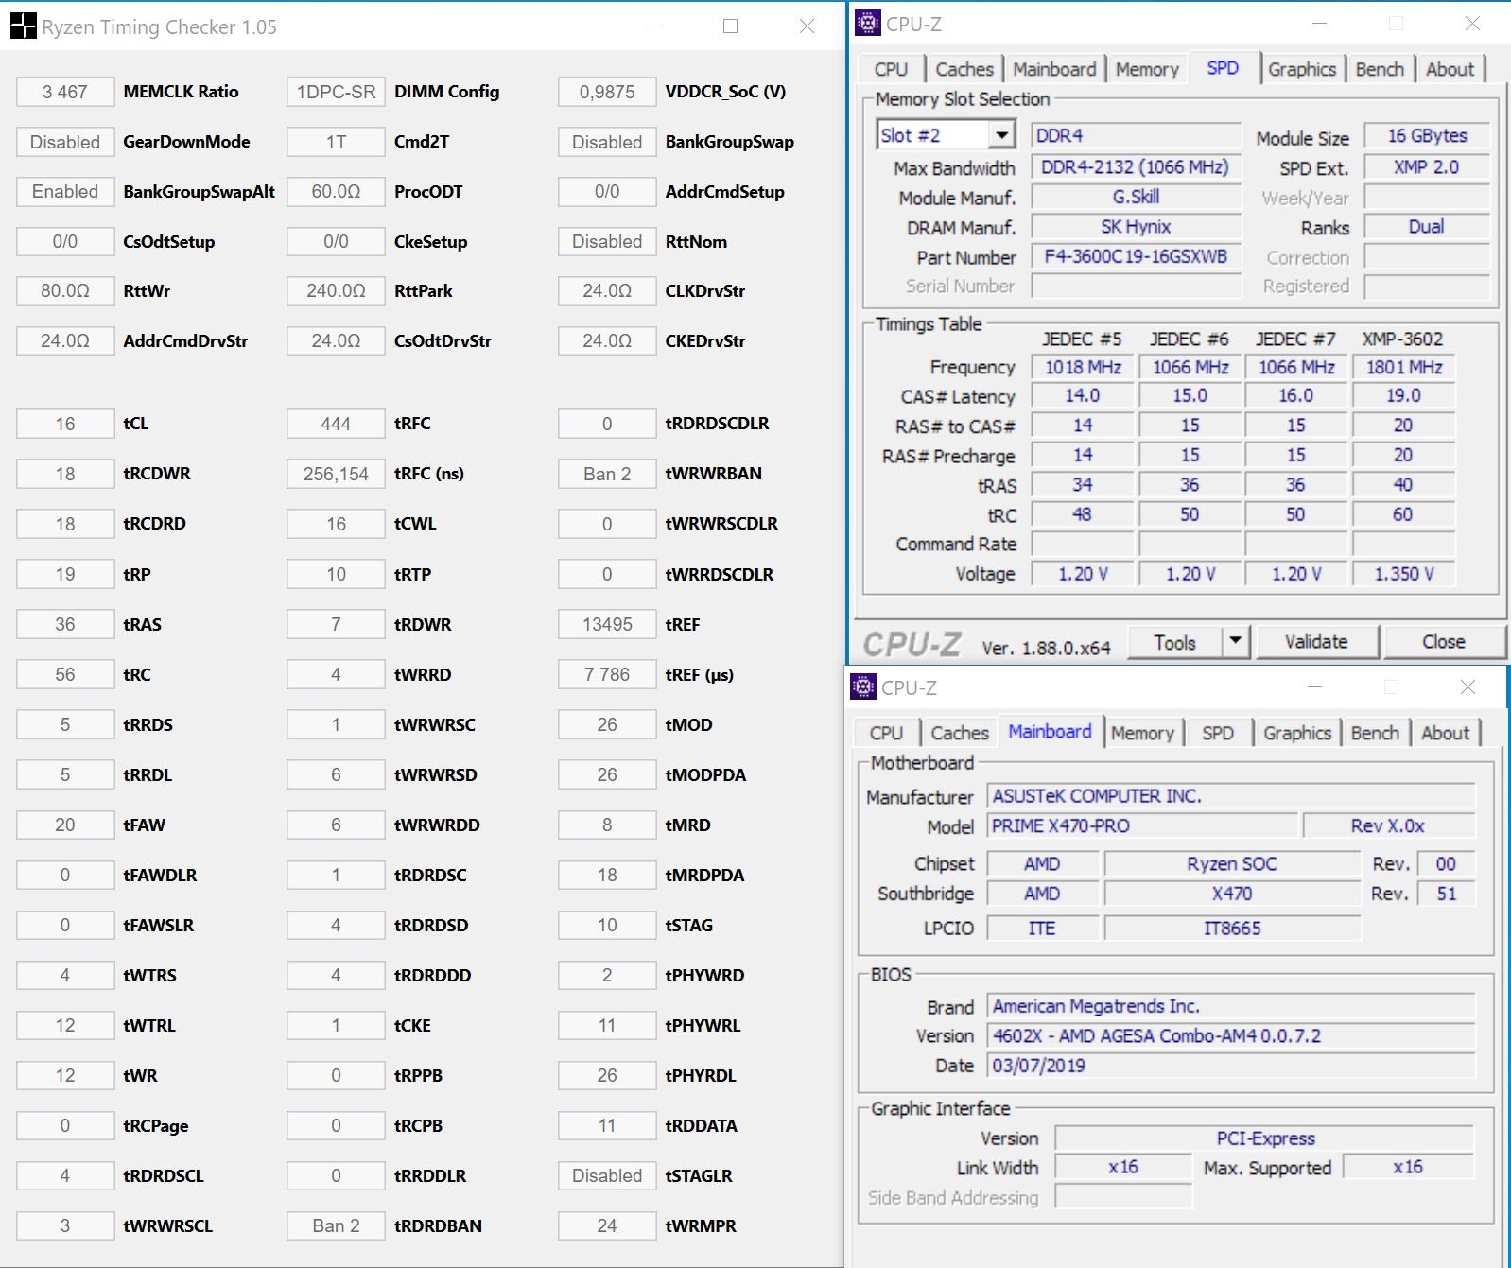Click the tWRWRBAN value Ban 2

(x=607, y=474)
